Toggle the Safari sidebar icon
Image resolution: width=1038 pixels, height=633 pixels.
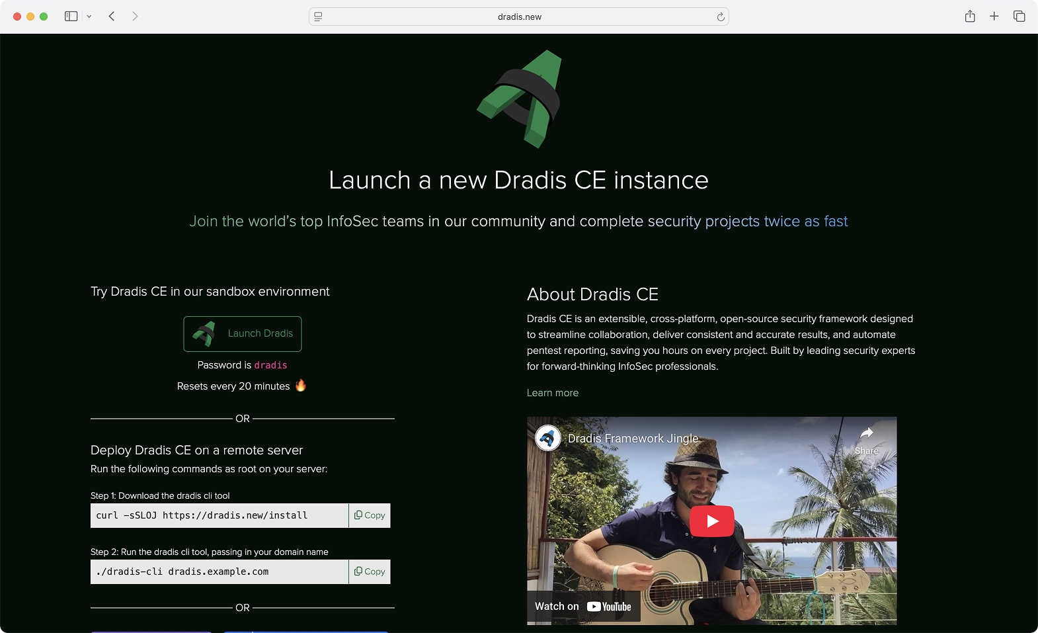tap(71, 17)
